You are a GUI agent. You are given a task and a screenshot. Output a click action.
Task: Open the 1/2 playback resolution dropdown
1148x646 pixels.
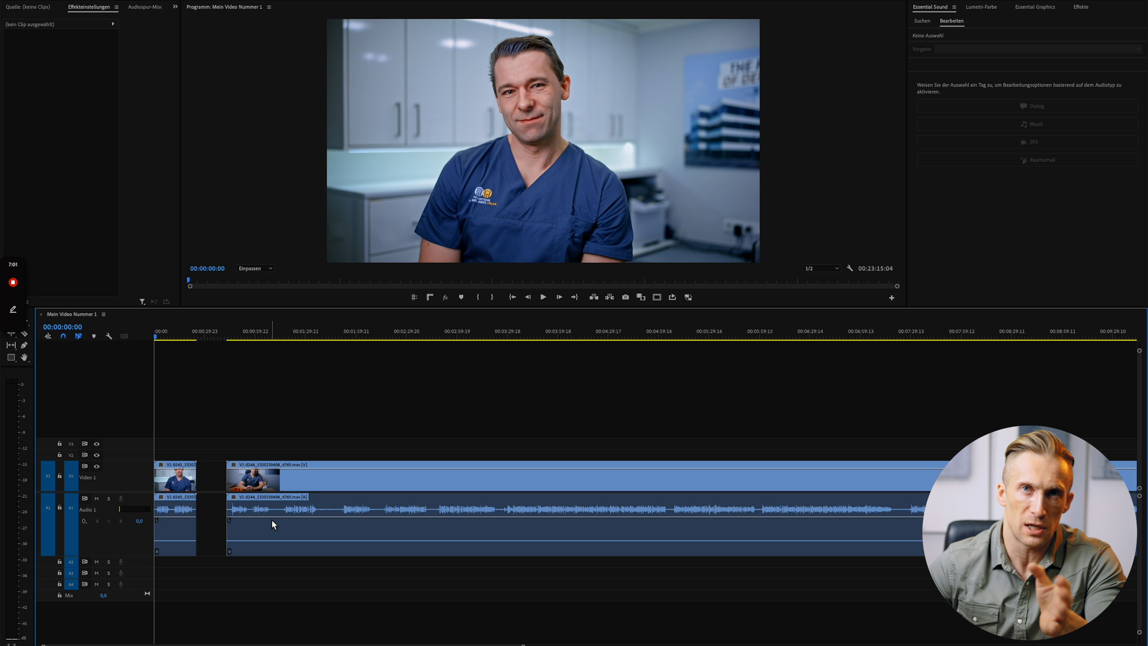(821, 268)
